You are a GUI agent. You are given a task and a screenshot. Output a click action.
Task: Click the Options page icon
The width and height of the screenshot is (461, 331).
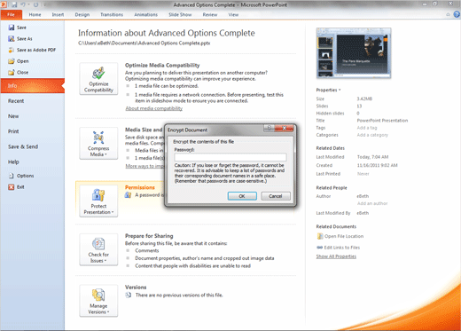pyautogui.click(x=12, y=176)
